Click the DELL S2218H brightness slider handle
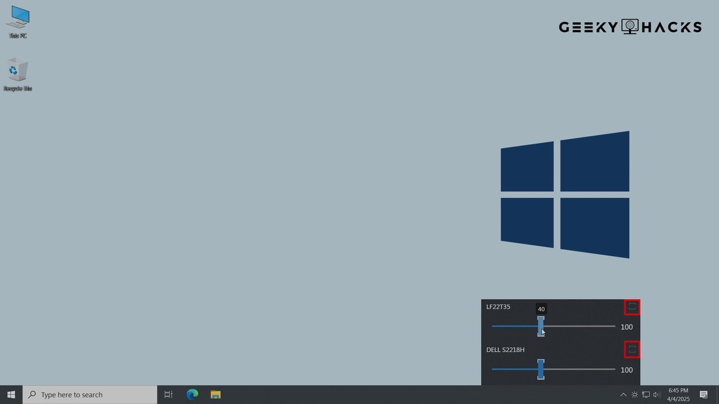 point(541,369)
